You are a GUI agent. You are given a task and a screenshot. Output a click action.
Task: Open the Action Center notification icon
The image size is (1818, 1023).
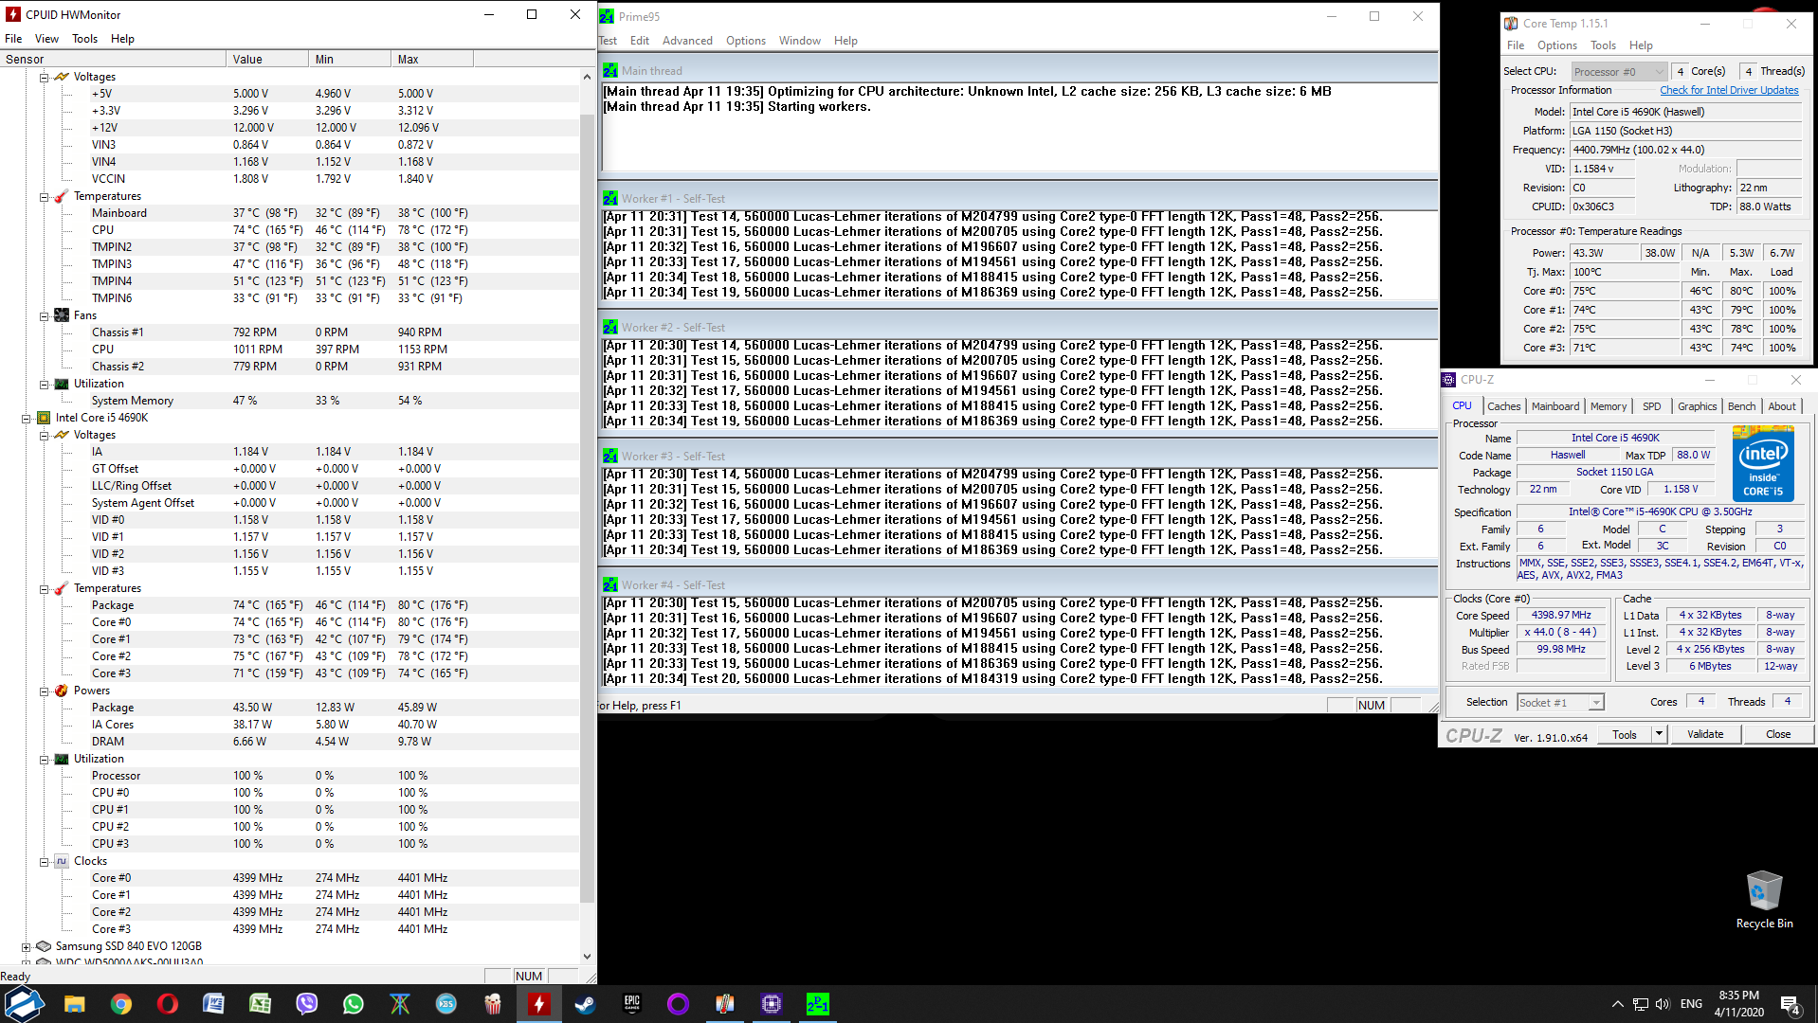tap(1790, 1005)
